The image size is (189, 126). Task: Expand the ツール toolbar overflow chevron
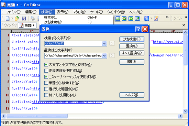pyautogui.click(x=186, y=17)
